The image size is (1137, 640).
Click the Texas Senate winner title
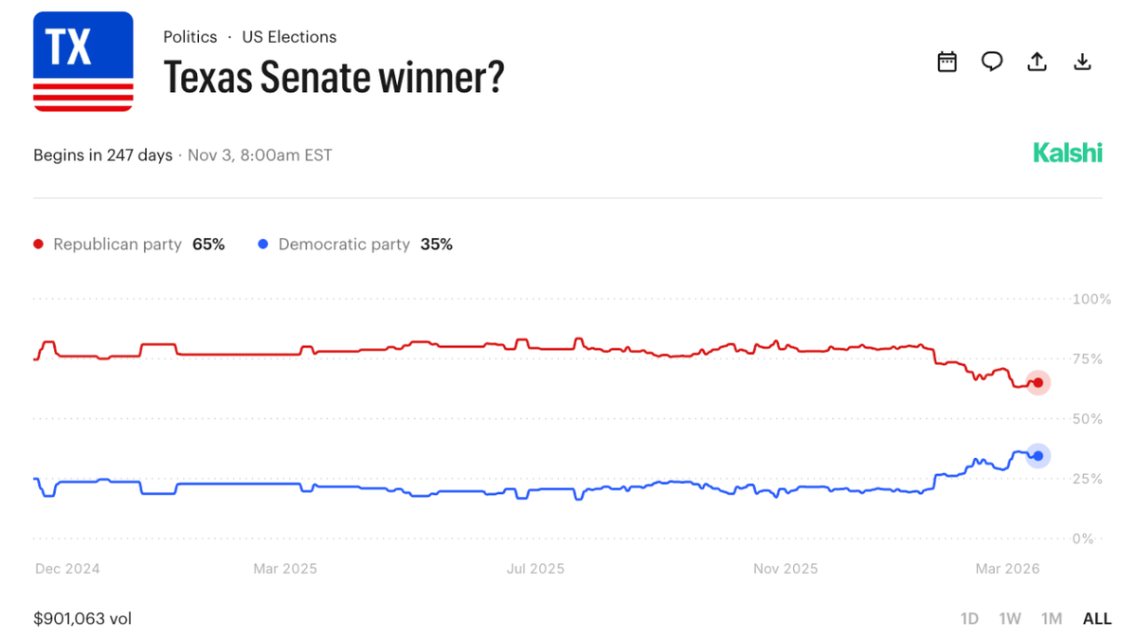tap(334, 78)
